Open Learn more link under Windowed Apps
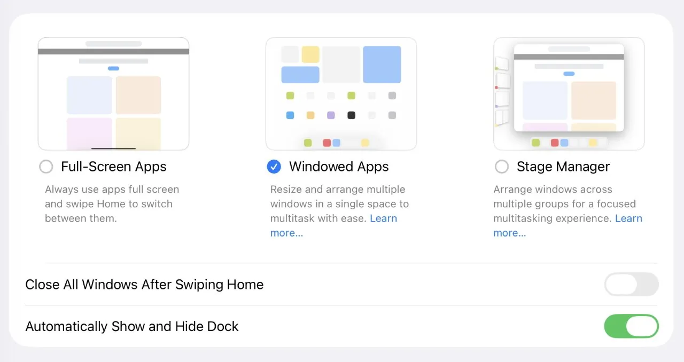The width and height of the screenshot is (684, 362). (x=383, y=218)
